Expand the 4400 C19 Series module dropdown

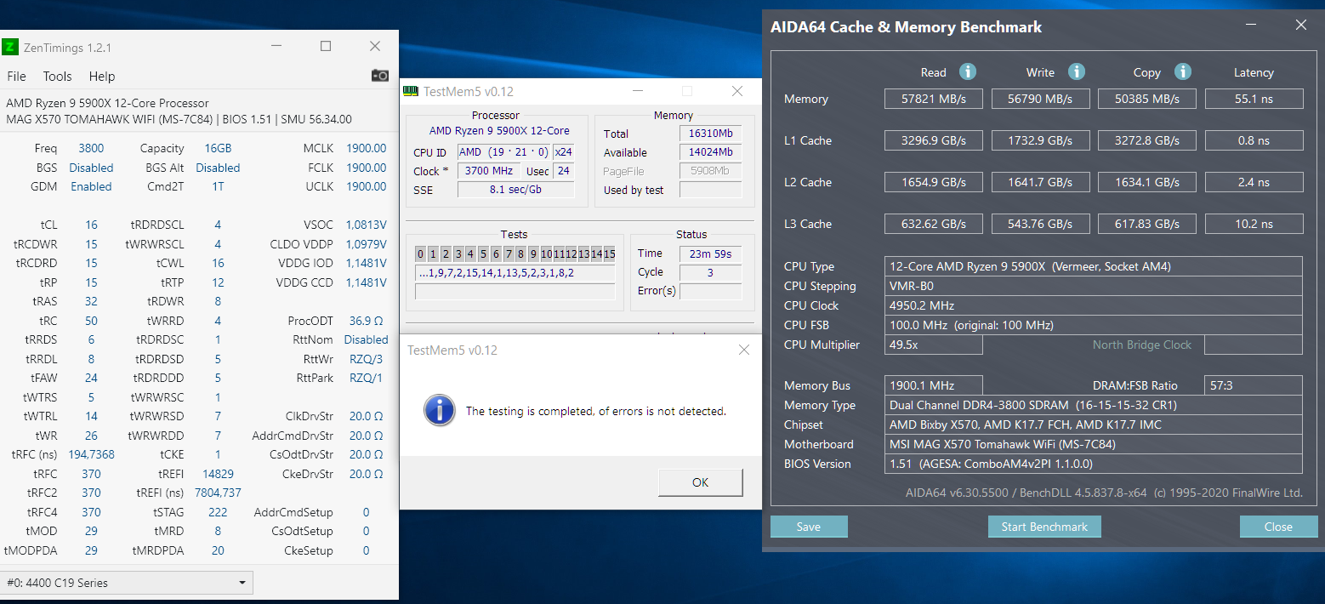(128, 583)
